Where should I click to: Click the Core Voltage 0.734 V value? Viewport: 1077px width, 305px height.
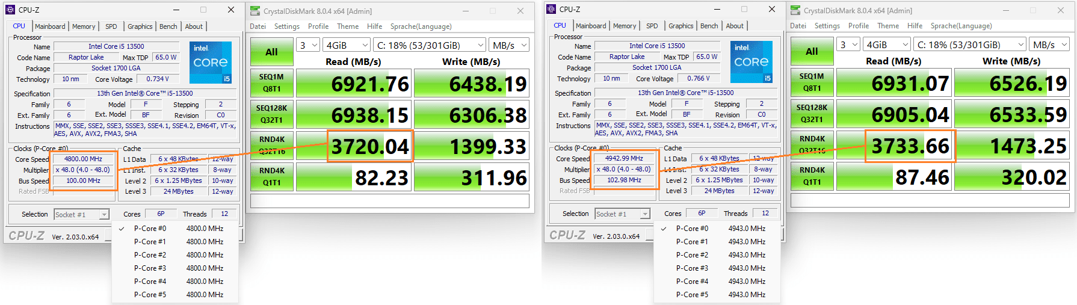point(158,79)
